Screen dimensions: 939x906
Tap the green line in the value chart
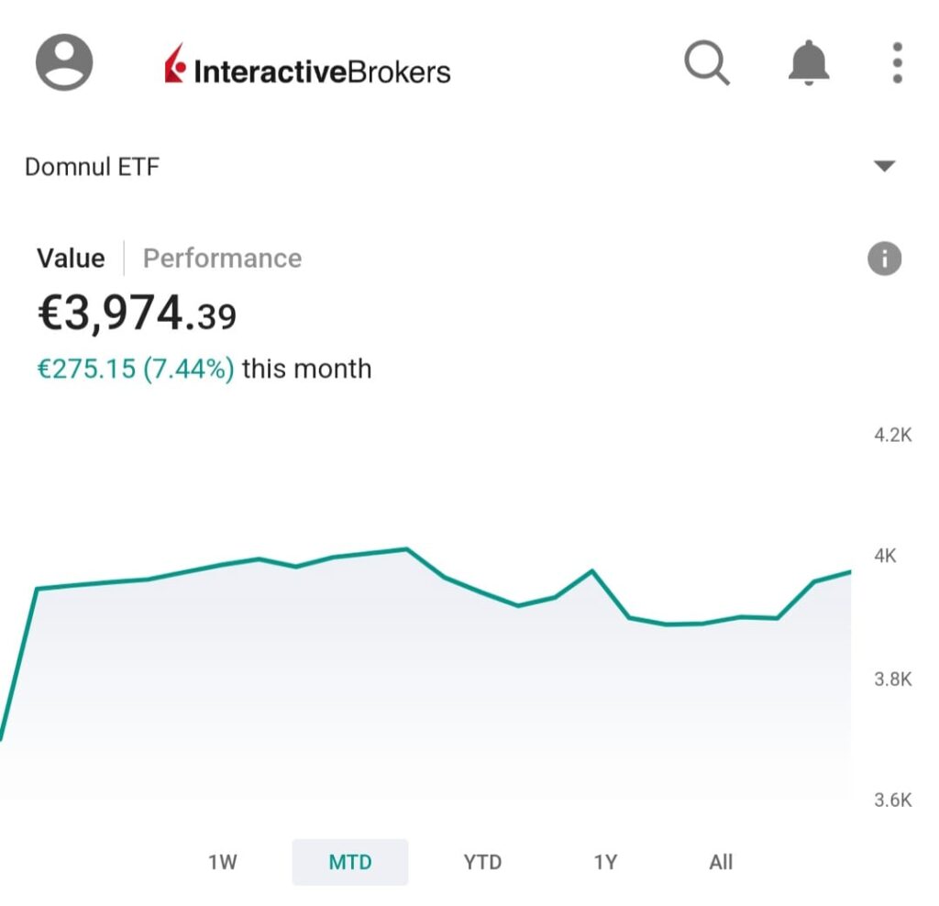tap(406, 549)
